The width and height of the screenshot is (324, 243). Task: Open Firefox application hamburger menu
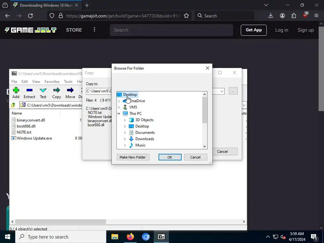(x=316, y=16)
